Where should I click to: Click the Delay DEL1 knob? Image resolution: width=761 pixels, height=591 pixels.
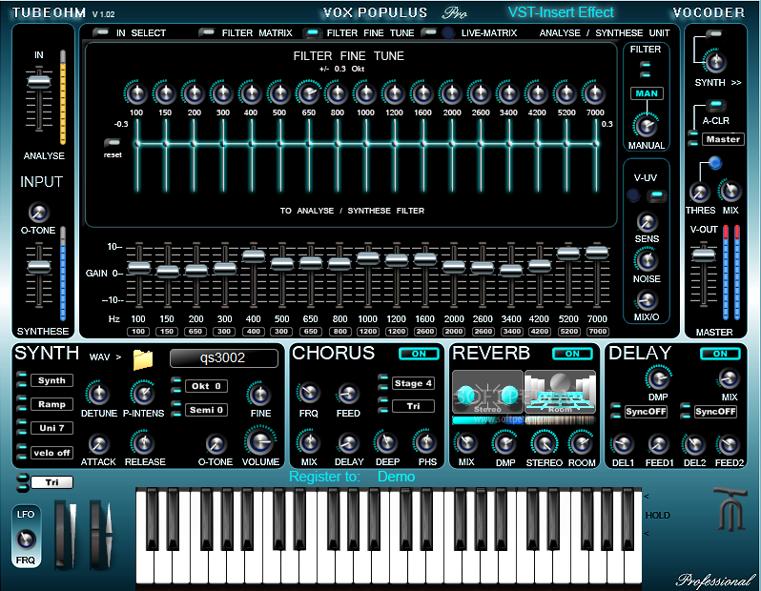623,444
